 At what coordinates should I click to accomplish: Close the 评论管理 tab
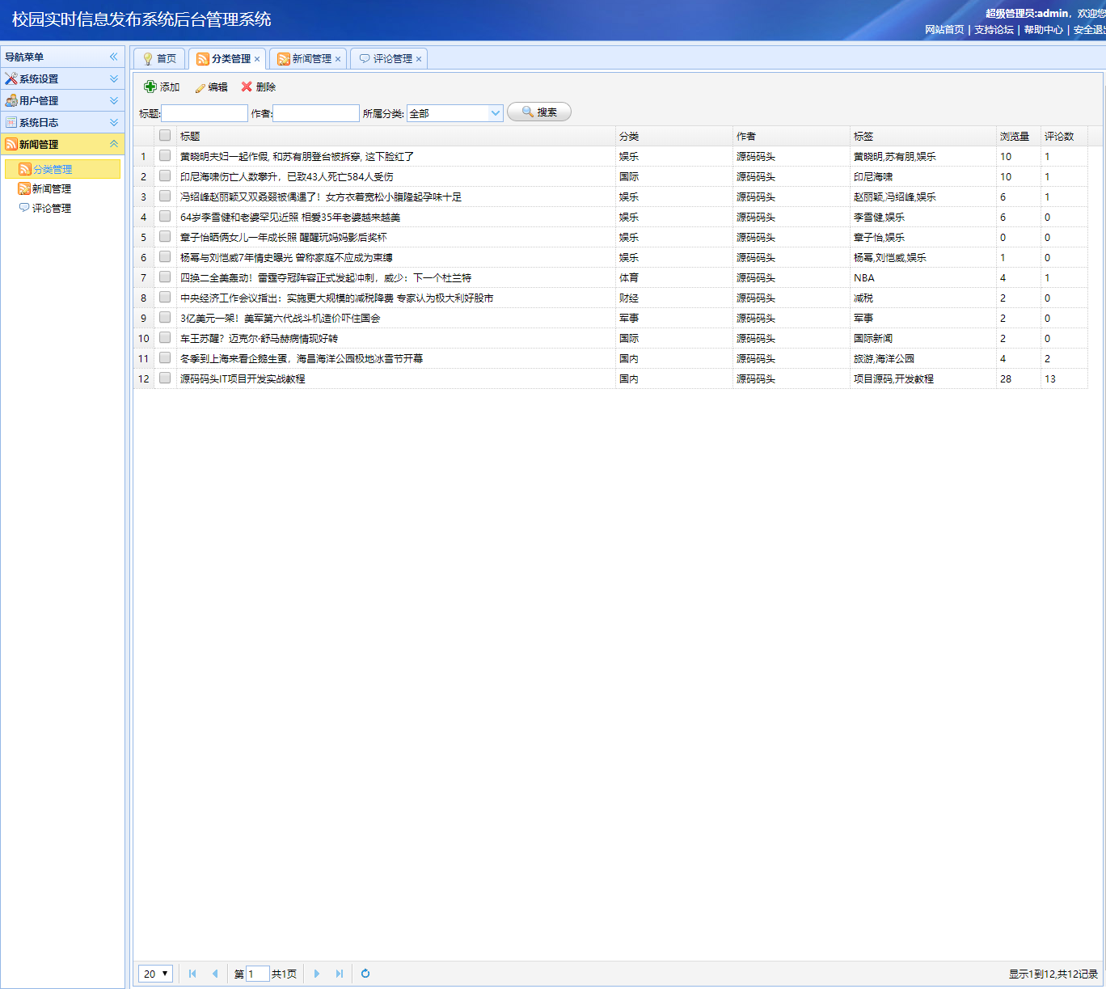click(419, 59)
